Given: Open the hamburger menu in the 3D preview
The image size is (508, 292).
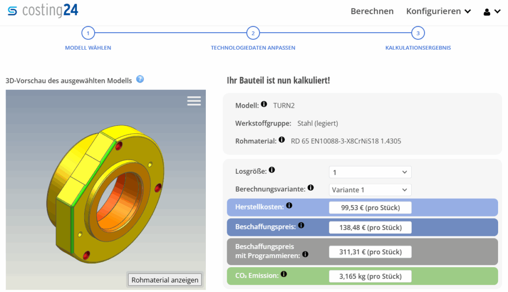Looking at the screenshot, I should tap(193, 100).
